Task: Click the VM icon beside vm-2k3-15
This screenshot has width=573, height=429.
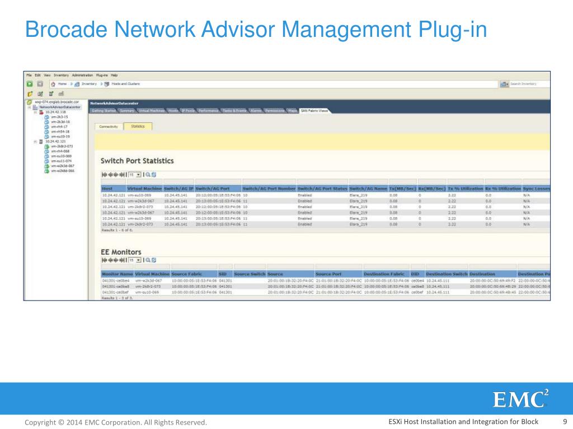Action: [46, 117]
